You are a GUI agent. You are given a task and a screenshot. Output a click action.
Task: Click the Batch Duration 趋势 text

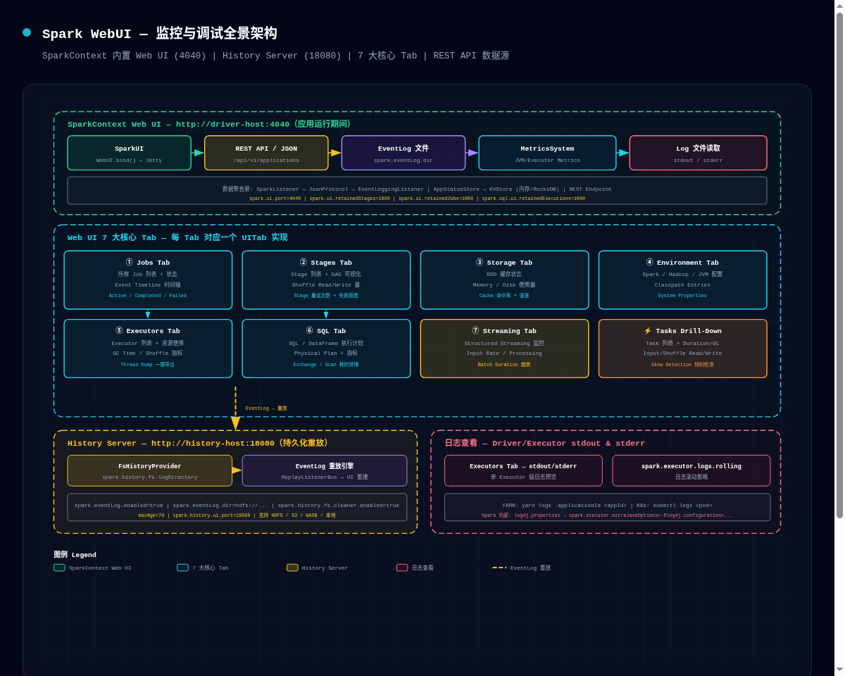coord(504,365)
